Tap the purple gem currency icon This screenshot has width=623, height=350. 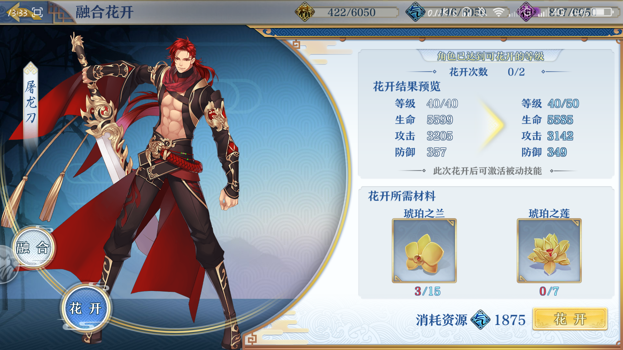tap(526, 12)
